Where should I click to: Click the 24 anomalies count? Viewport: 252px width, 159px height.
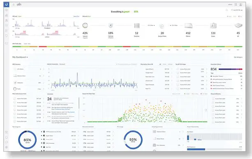point(49,99)
